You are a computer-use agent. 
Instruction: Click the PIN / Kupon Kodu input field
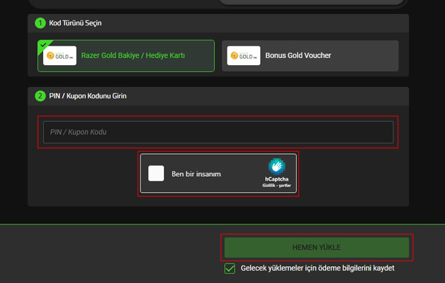(218, 132)
